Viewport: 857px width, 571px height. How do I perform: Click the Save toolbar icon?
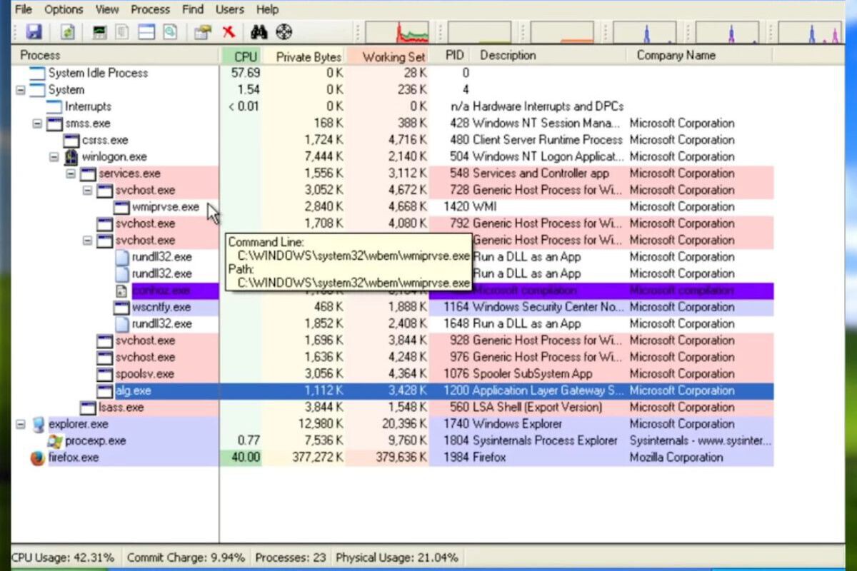(x=34, y=31)
